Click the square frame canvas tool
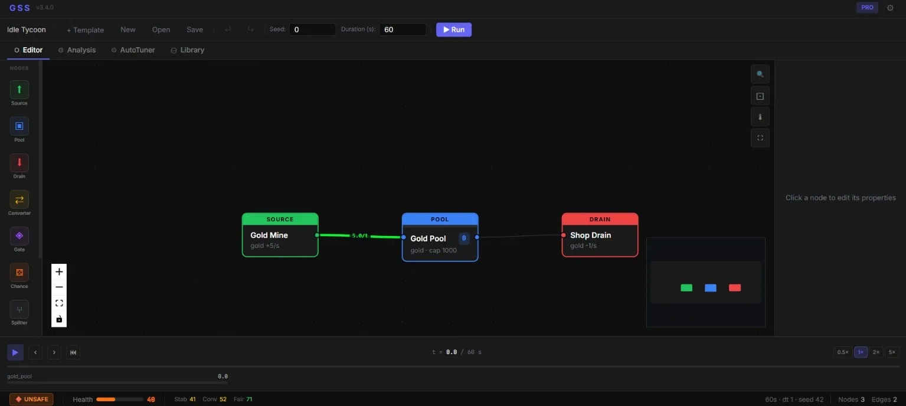This screenshot has height=406, width=906. [x=760, y=96]
